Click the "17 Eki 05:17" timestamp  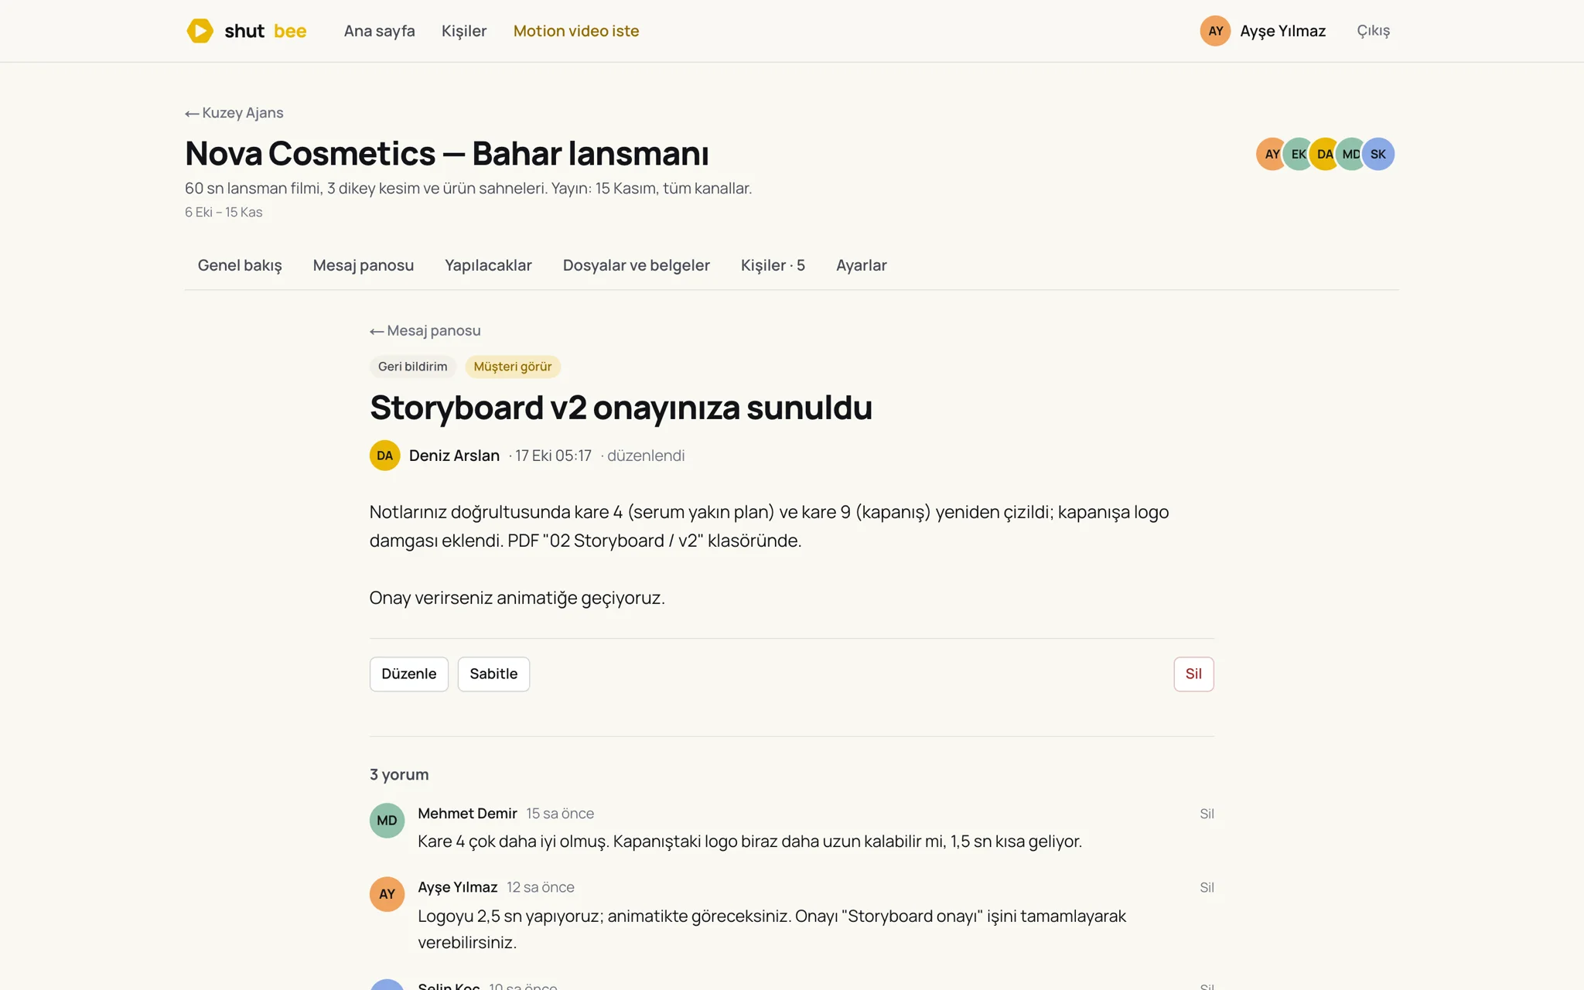(x=553, y=456)
